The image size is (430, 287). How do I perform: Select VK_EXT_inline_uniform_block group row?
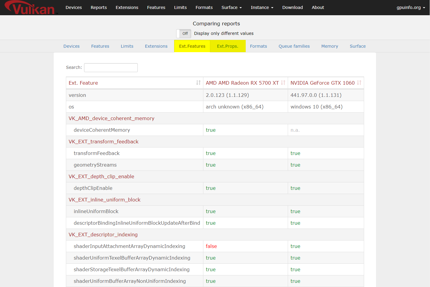pos(215,200)
